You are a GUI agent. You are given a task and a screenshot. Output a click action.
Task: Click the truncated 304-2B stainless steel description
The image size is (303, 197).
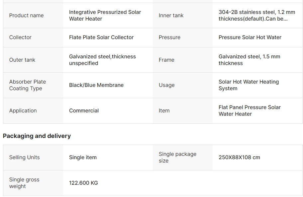coord(256,16)
